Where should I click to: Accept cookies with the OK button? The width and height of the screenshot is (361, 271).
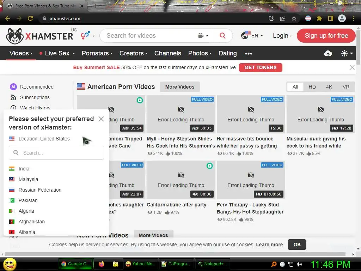[297, 245]
